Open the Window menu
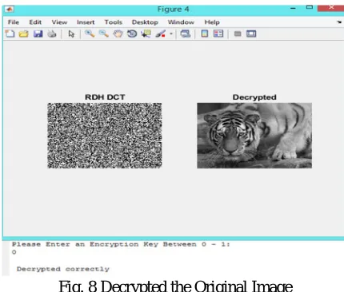This screenshot has height=292, width=344. click(181, 22)
